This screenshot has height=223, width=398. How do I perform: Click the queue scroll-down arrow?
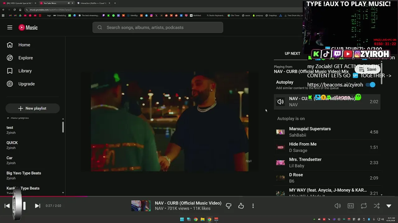[382, 195]
